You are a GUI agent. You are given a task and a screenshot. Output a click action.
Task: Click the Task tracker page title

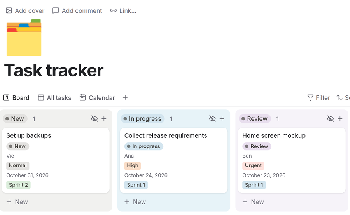(x=54, y=70)
